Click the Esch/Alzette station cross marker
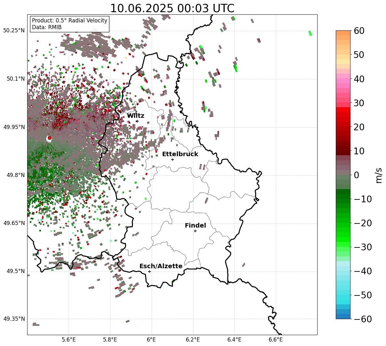 pyautogui.click(x=149, y=271)
